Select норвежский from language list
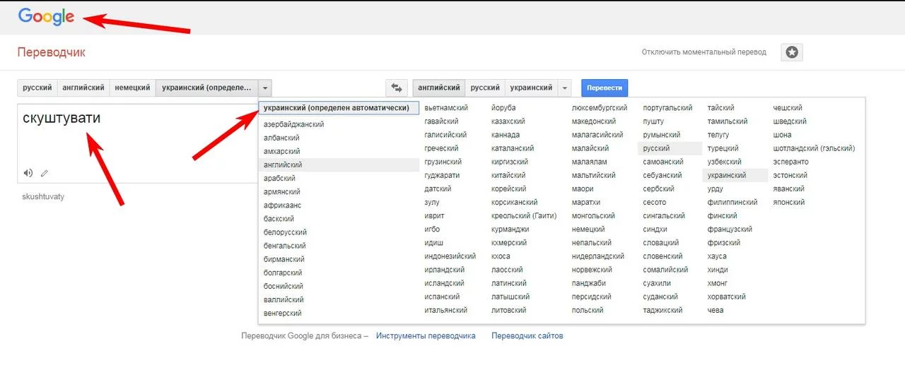The height and width of the screenshot is (382, 905). [x=592, y=270]
